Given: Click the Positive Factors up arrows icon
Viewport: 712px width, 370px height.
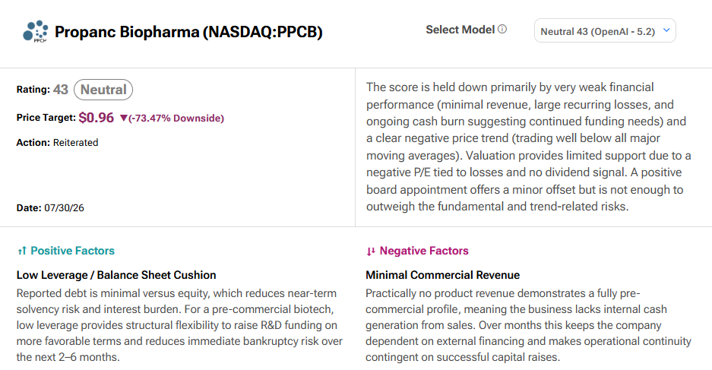Looking at the screenshot, I should 22,251.
